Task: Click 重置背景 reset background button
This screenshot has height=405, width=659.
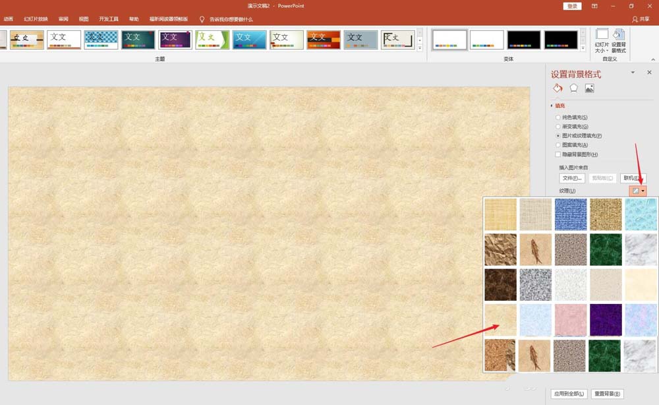Action: pyautogui.click(x=608, y=394)
